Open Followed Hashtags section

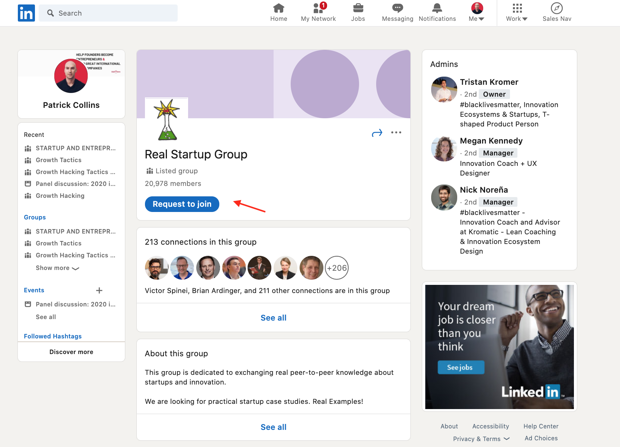point(53,336)
